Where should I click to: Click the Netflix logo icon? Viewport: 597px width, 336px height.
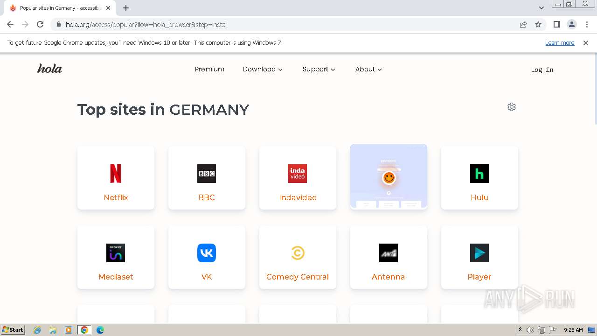point(116,174)
